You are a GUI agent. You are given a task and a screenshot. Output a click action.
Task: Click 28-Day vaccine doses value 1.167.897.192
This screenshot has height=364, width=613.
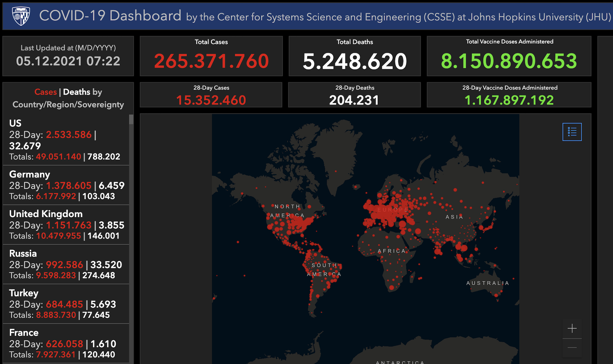point(509,100)
